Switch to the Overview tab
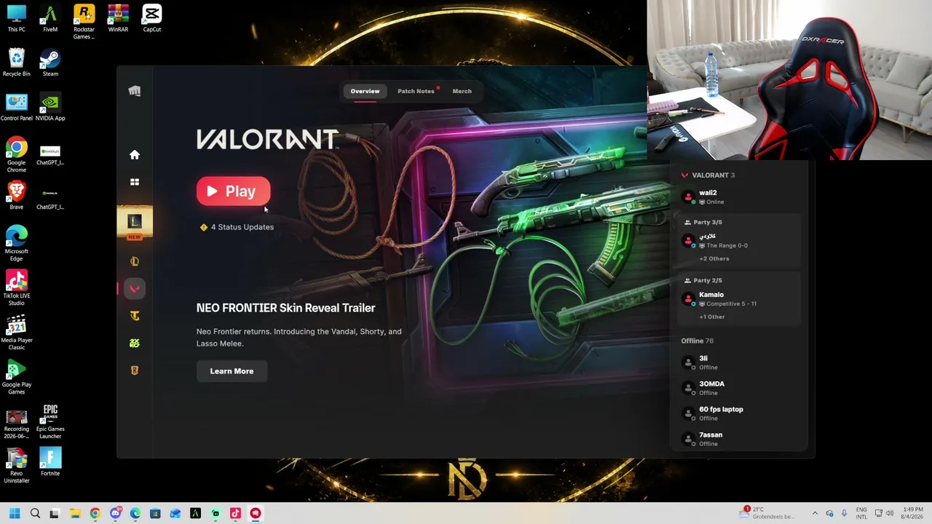This screenshot has height=524, width=932. [365, 91]
